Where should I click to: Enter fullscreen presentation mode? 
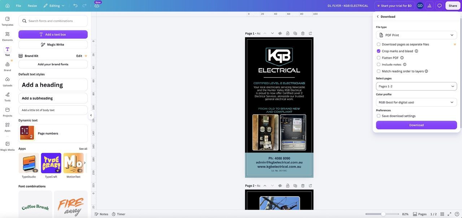tap(450, 214)
